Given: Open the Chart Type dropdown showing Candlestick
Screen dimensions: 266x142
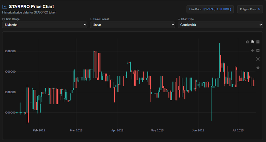Looking at the screenshot, I should pyautogui.click(x=220, y=25).
